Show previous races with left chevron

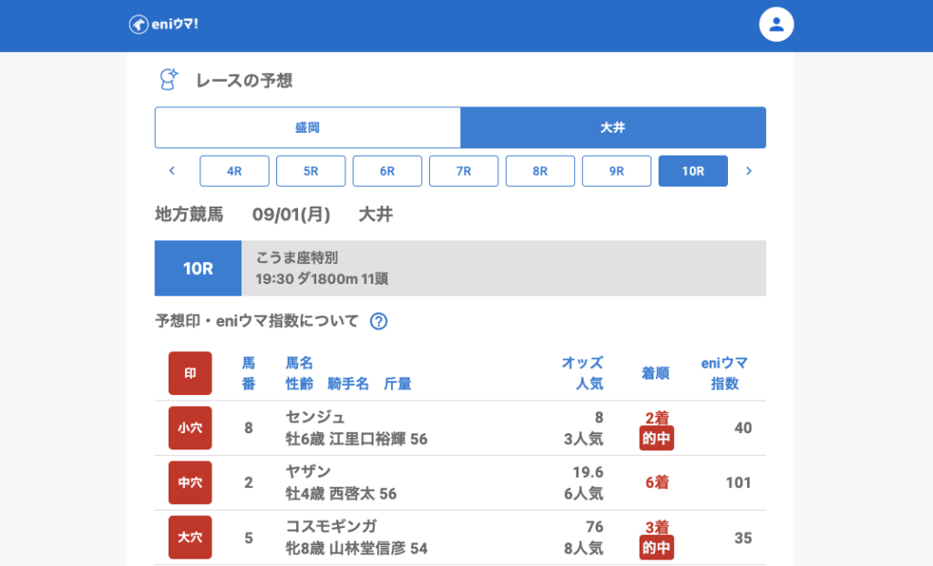(x=171, y=171)
